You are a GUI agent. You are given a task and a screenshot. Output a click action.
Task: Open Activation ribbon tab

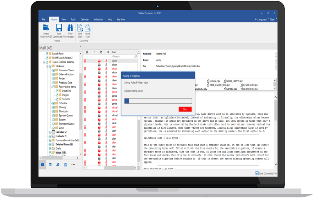[x=98, y=20]
